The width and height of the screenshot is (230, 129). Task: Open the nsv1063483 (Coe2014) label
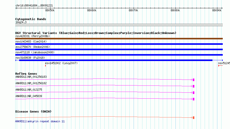pyautogui.click(x=31, y=41)
